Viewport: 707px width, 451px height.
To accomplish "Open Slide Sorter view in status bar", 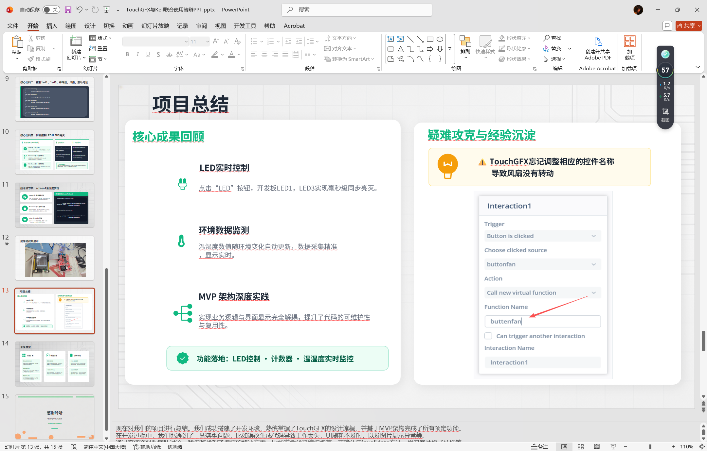I will [x=581, y=446].
